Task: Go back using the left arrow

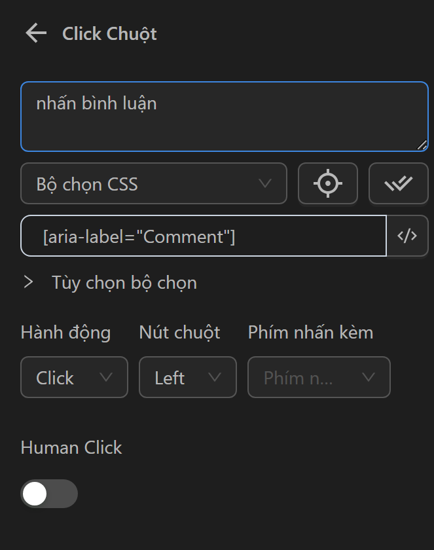Action: point(36,33)
